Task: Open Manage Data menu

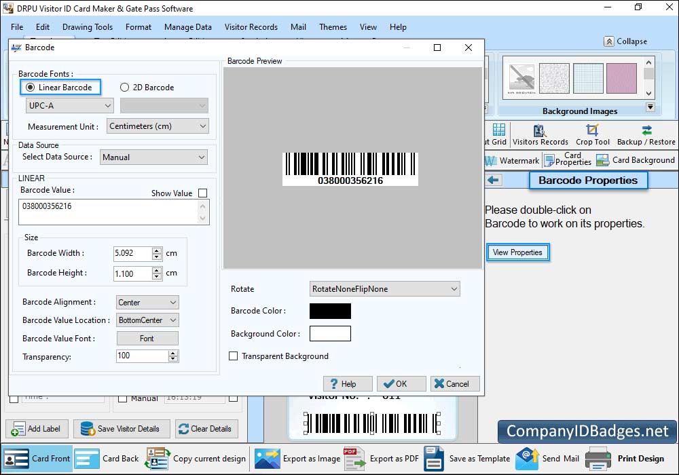Action: pyautogui.click(x=187, y=27)
